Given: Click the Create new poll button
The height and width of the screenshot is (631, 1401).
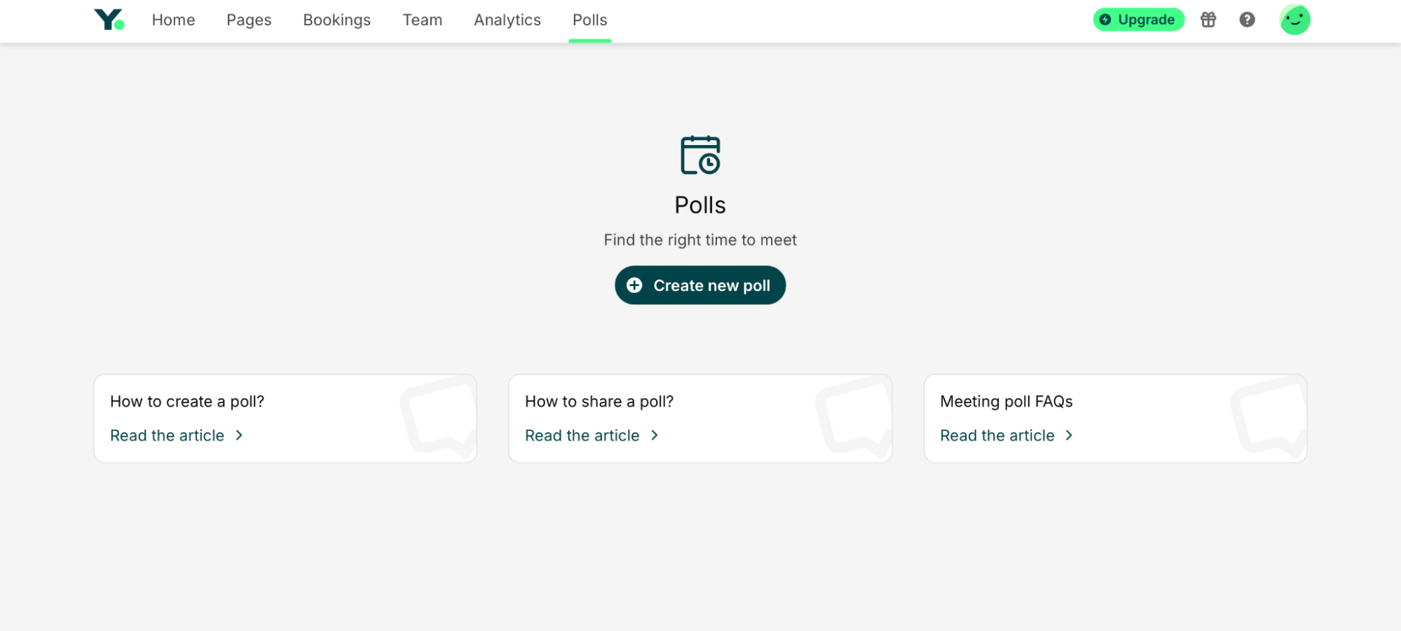Looking at the screenshot, I should pos(699,285).
